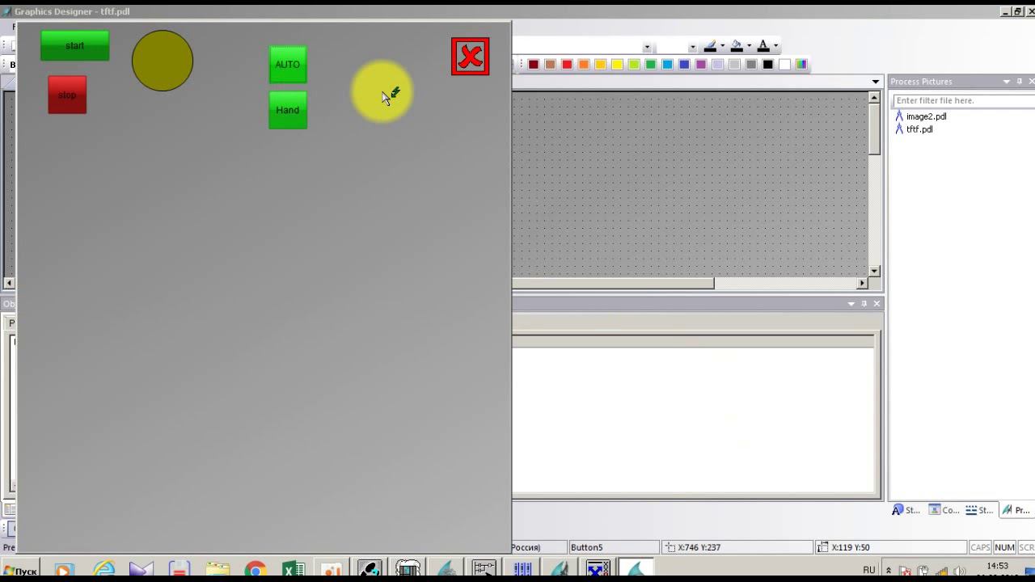Screen dimensions: 1035x582
Task: Select tftf.pdl in Process Pictures
Action: click(x=919, y=129)
